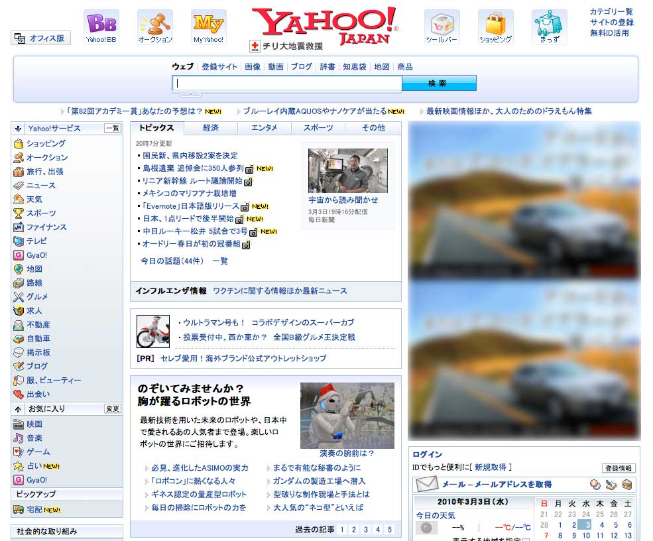
Task: Click the sidebar 音楽 note icon
Action: point(19,438)
